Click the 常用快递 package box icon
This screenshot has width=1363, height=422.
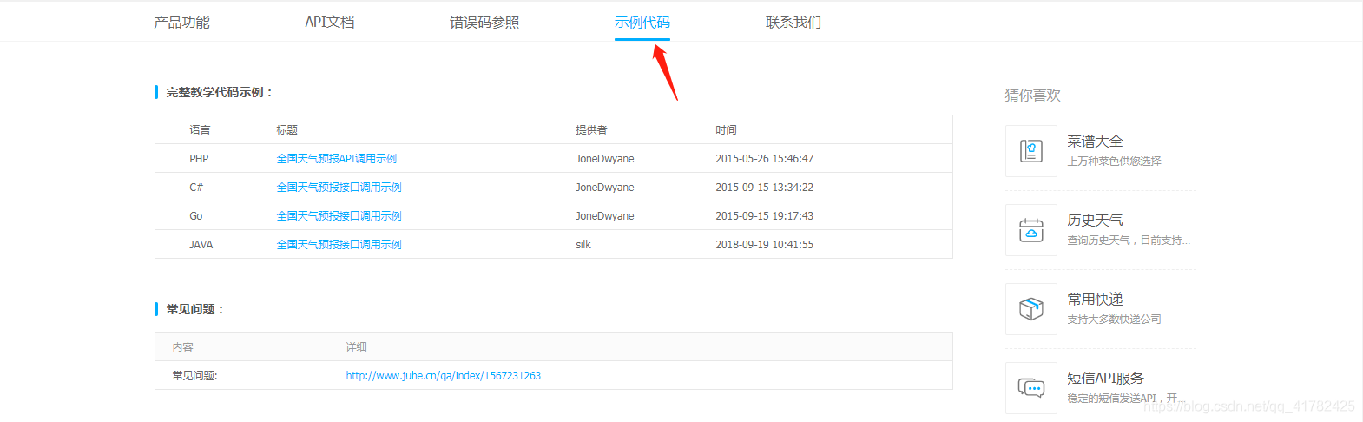[x=1031, y=309]
